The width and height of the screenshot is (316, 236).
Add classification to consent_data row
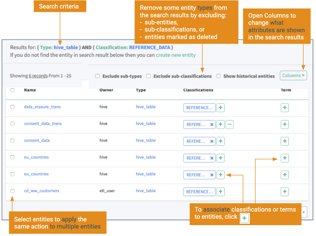click(220, 141)
